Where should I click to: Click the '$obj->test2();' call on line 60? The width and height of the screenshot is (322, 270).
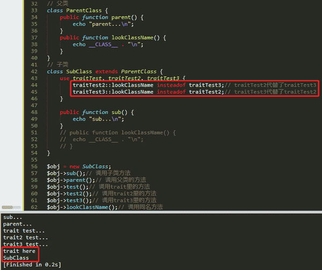click(69, 194)
